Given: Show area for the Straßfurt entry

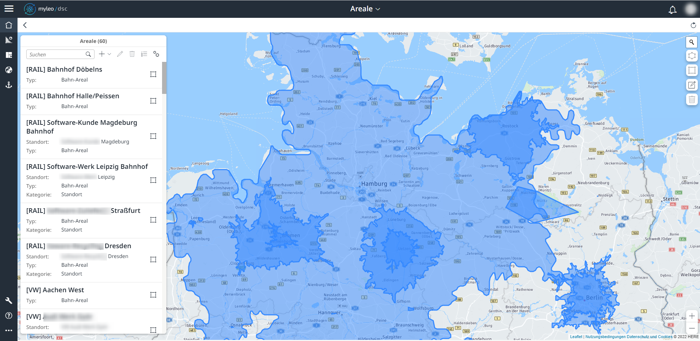Looking at the screenshot, I should pos(153,220).
